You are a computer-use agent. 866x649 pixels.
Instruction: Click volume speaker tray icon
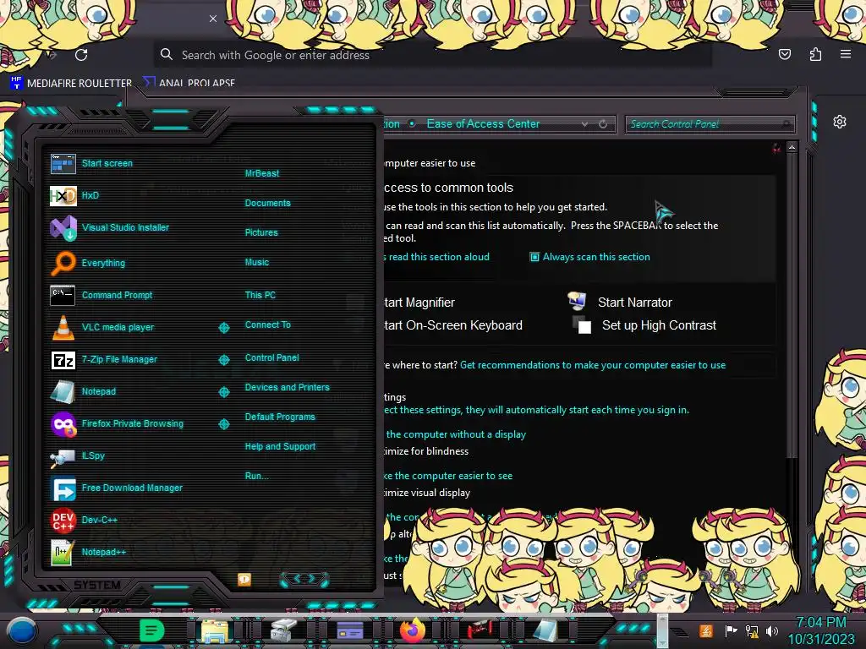pos(772,630)
